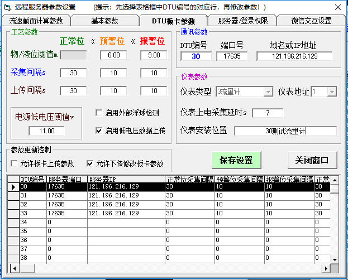Click the 域名或IP地址 input field
348x280 pixels.
294,56
